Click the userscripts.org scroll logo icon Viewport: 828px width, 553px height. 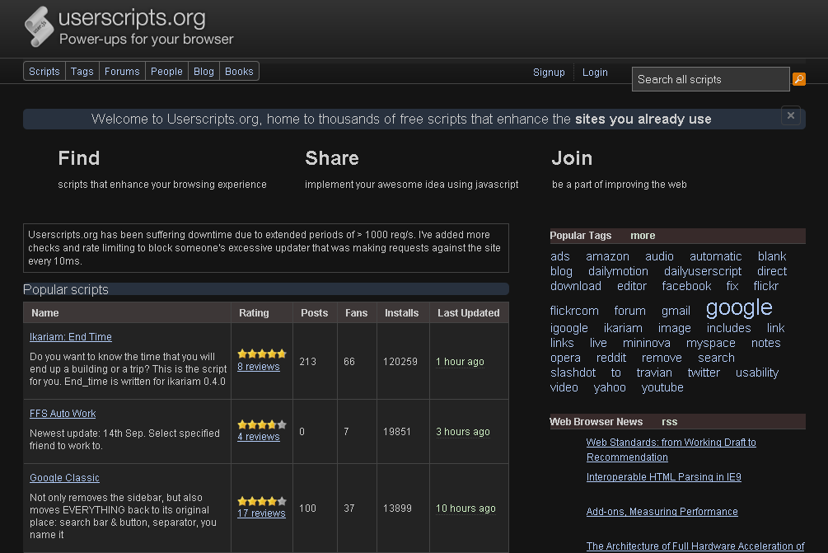coord(39,26)
